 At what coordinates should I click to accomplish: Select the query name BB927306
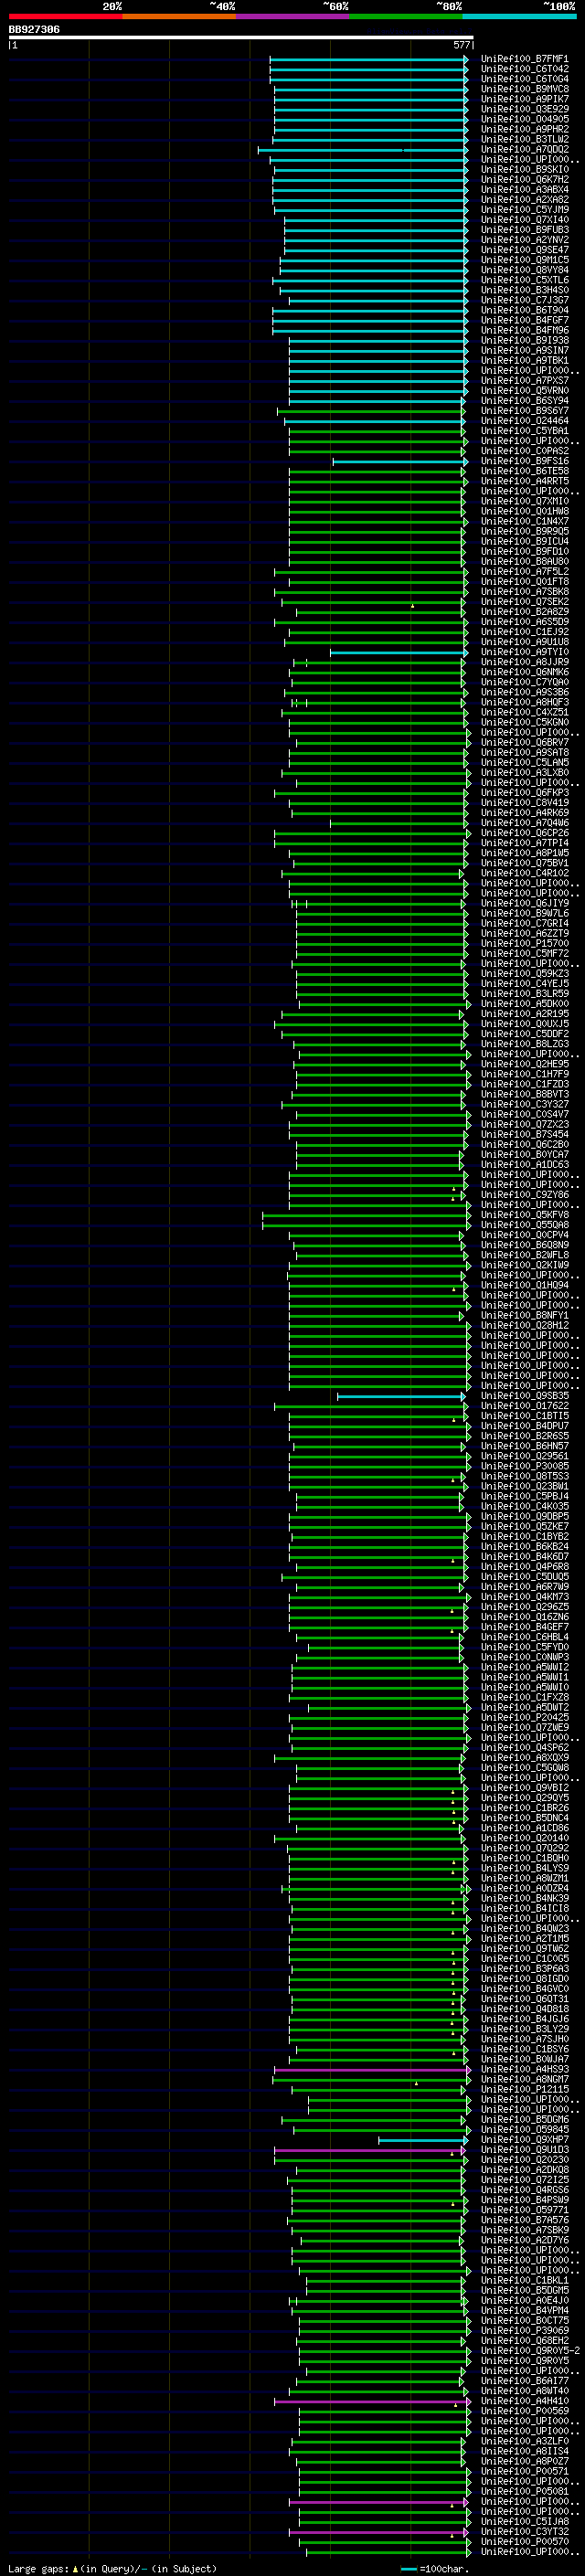click(34, 29)
